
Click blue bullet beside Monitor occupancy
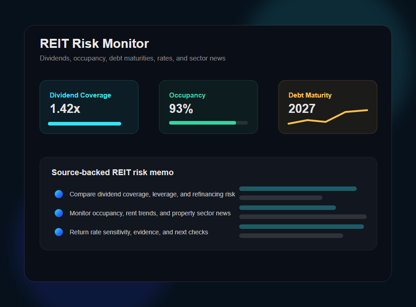[59, 213]
